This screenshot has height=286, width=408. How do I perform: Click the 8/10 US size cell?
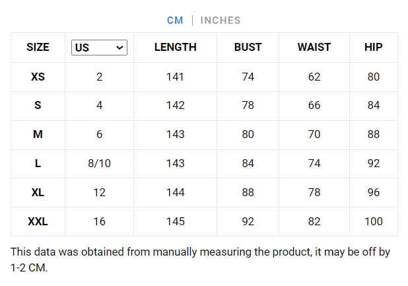click(99, 164)
